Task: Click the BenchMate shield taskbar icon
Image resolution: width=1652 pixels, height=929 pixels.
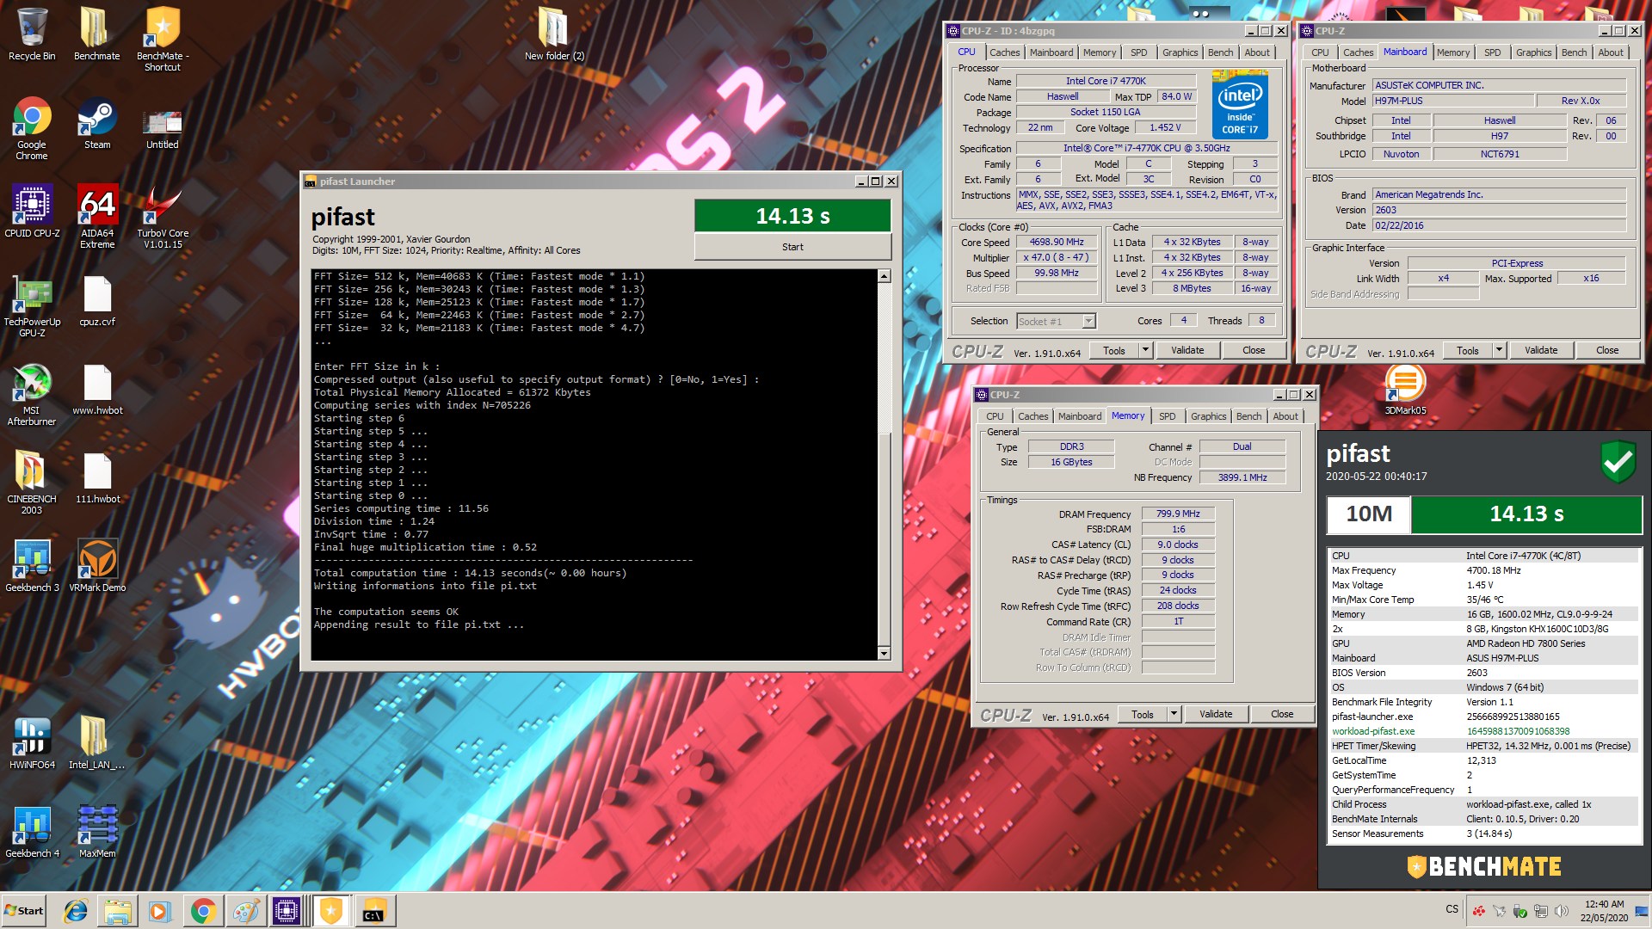Action: [330, 911]
